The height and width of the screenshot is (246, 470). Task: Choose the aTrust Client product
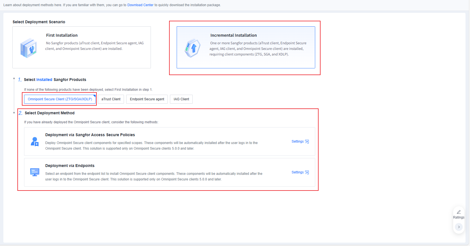pos(111,99)
